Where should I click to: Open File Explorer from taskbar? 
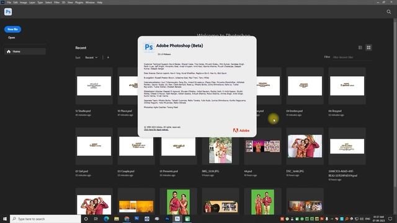[x=117, y=219]
